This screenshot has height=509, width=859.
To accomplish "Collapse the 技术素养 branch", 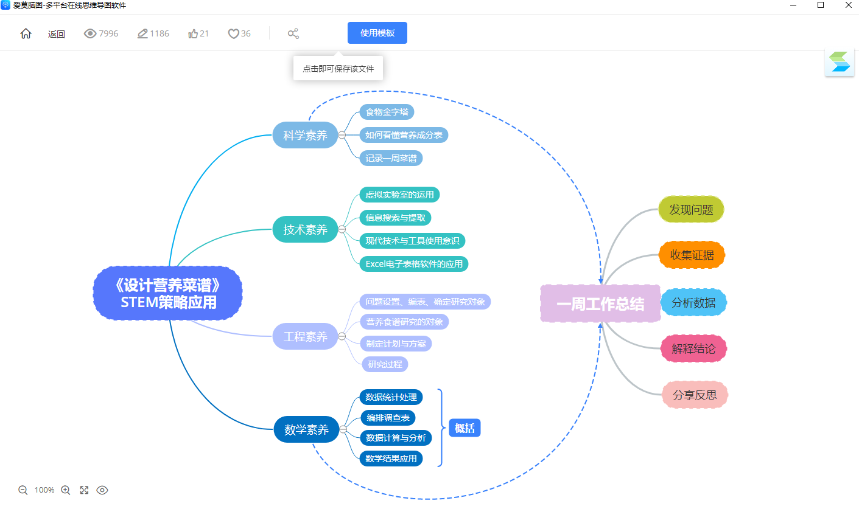I will point(342,229).
